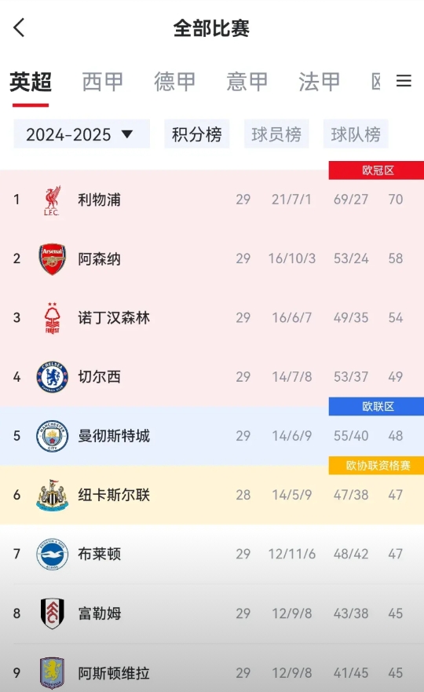Screen dimensions: 424x692
Task: Switch to the 西甲 league tab
Action: [x=102, y=82]
